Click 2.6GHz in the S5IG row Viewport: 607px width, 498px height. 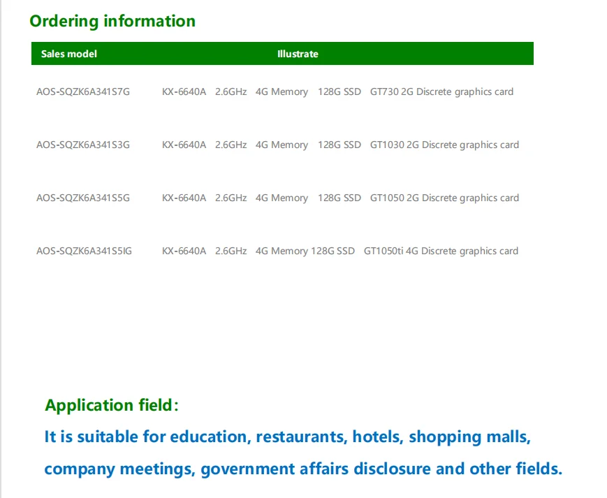coord(231,251)
